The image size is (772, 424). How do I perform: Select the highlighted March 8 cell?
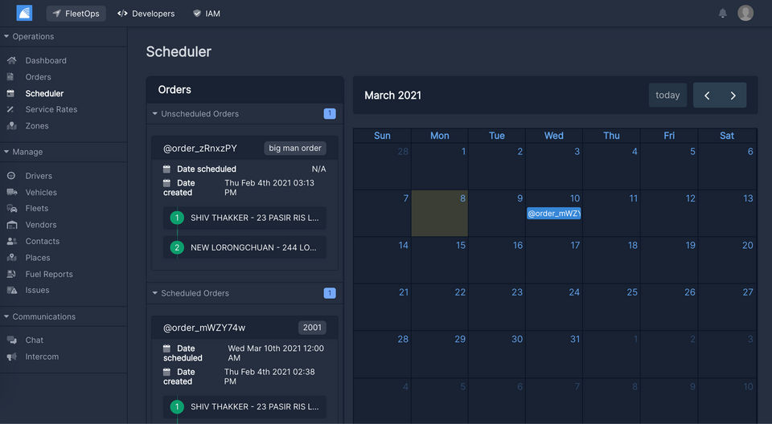pyautogui.click(x=440, y=213)
